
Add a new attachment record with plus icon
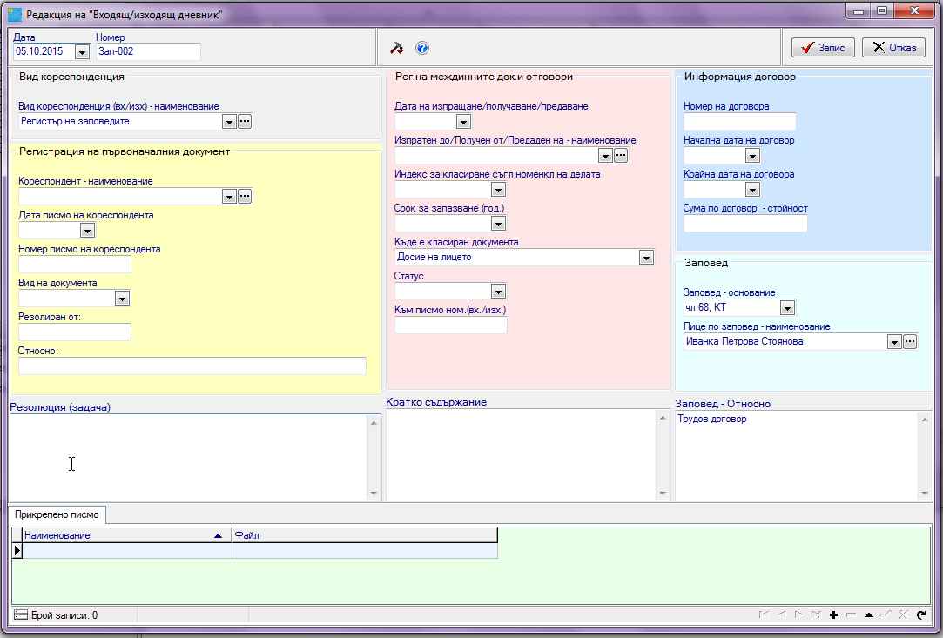tap(833, 614)
